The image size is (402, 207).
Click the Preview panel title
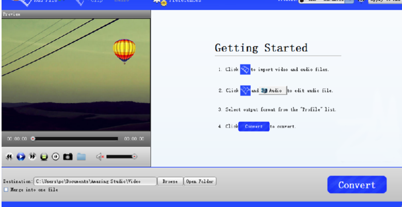(11, 14)
